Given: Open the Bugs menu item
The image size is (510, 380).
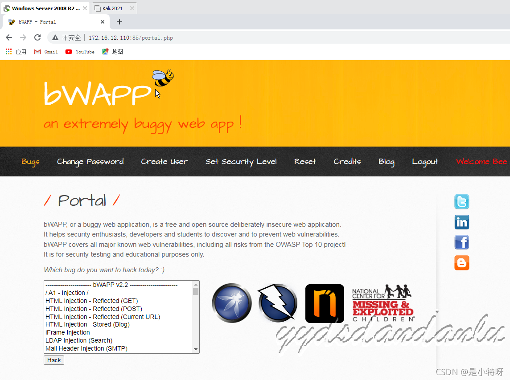Looking at the screenshot, I should (30, 162).
